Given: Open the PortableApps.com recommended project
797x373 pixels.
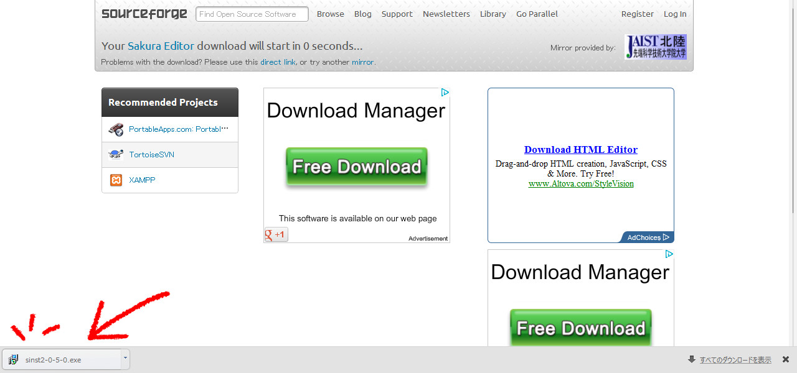Looking at the screenshot, I should [179, 129].
